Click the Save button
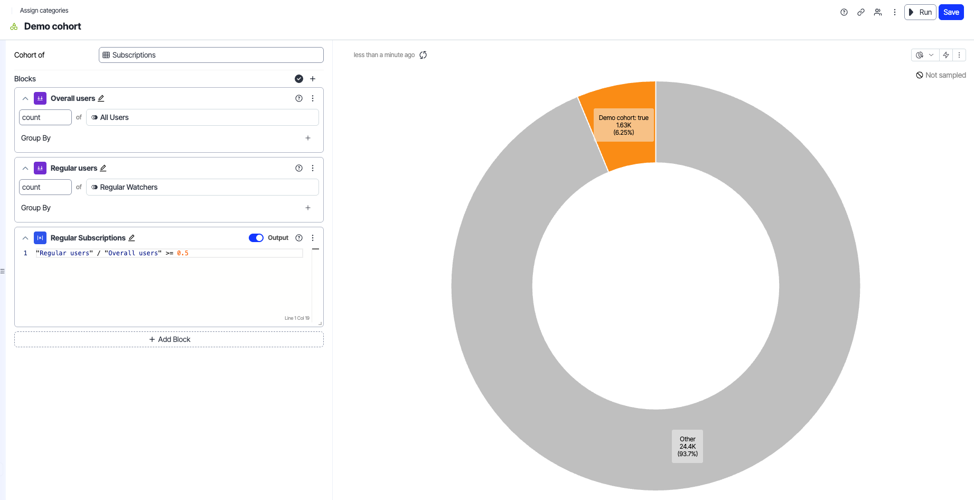This screenshot has width=974, height=500. pyautogui.click(x=951, y=12)
